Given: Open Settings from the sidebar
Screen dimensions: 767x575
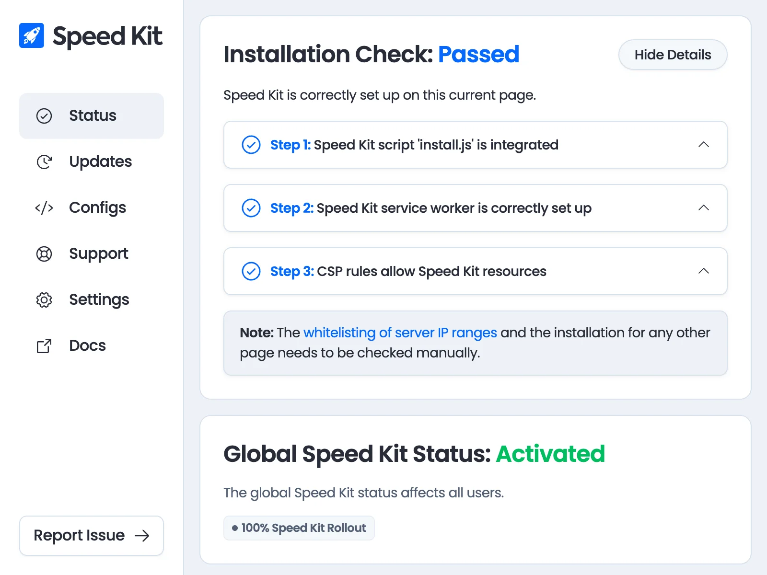Looking at the screenshot, I should pos(92,300).
